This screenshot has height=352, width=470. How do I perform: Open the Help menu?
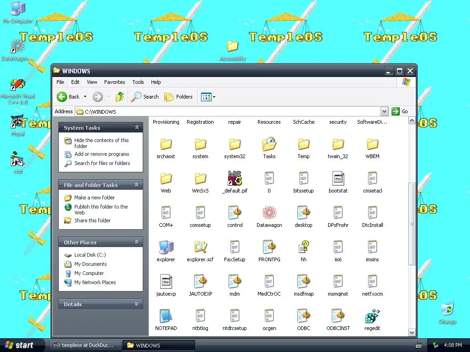tap(156, 82)
